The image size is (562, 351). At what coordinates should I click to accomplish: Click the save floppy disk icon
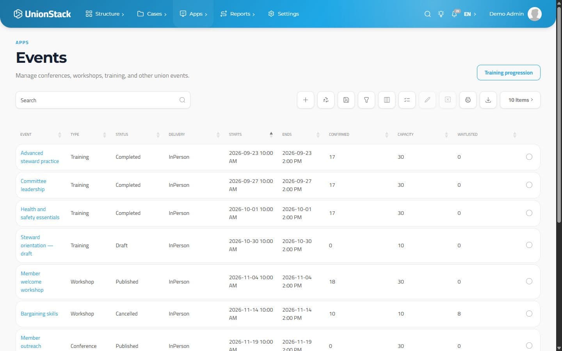click(x=346, y=100)
